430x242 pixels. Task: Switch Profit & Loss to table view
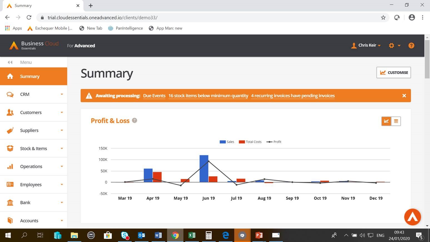(x=396, y=121)
